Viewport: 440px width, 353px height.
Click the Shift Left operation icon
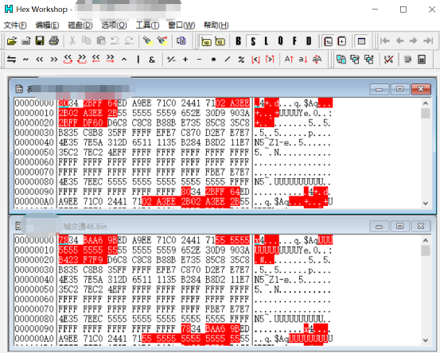pos(40,60)
